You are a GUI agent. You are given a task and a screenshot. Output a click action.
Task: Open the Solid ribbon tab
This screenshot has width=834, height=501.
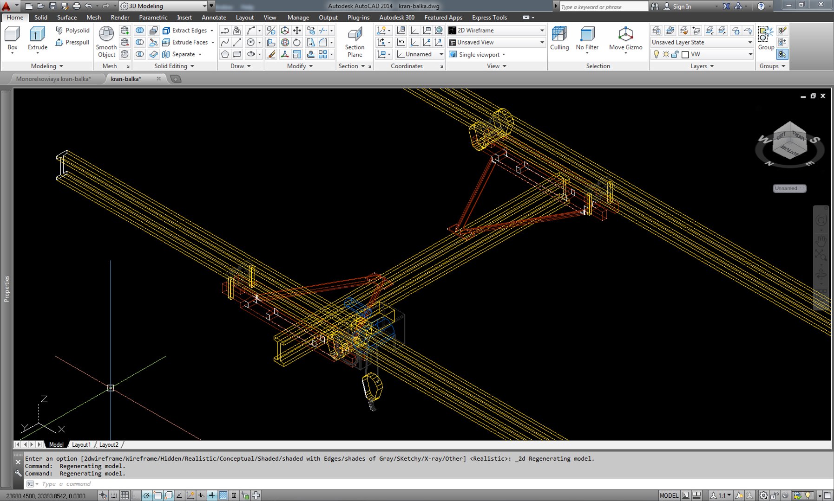[x=41, y=17]
